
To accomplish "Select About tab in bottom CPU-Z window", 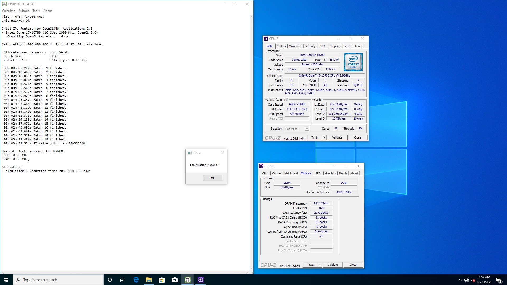I will pos(354,173).
